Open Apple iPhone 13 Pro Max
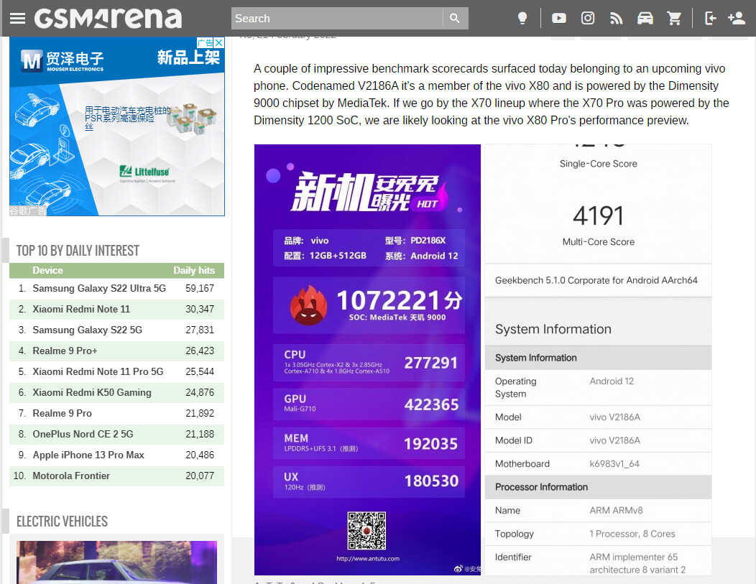The image size is (756, 584). (88, 455)
